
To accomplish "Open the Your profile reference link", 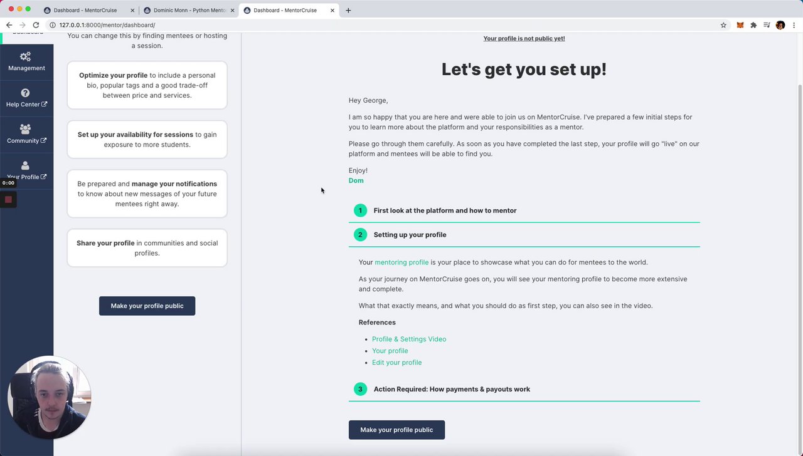I will click(390, 351).
